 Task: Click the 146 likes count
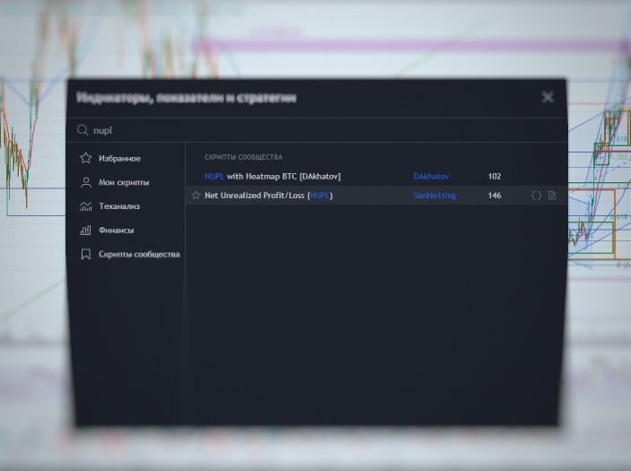coord(495,196)
